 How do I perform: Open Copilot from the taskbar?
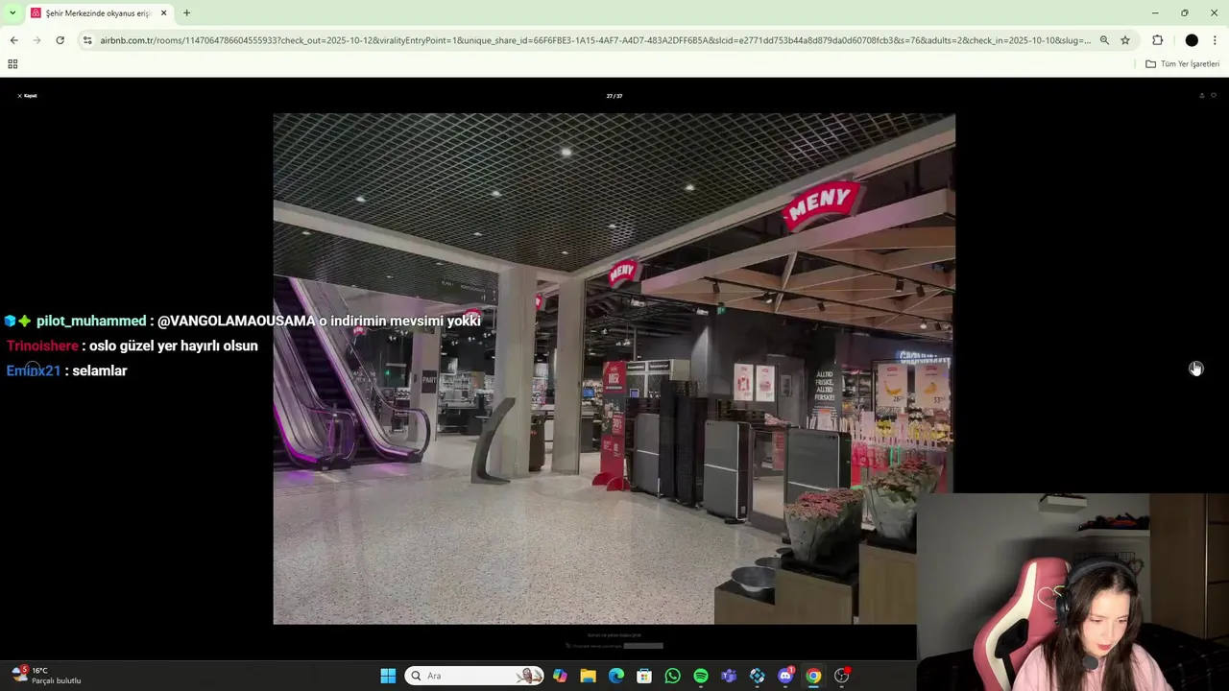560,676
